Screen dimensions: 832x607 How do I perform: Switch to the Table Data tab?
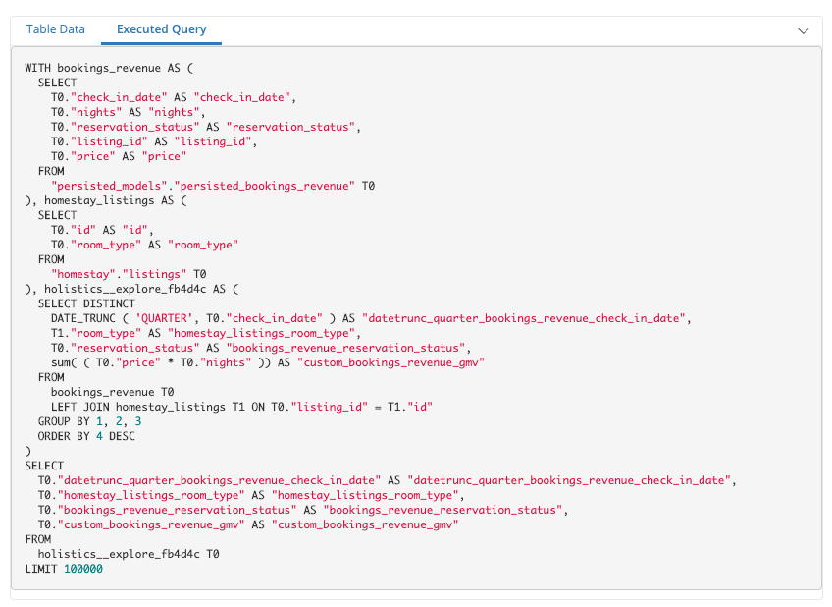(x=56, y=29)
